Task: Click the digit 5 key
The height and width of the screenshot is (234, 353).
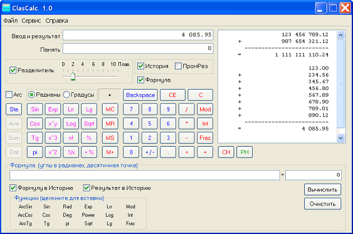Action: 150,124
